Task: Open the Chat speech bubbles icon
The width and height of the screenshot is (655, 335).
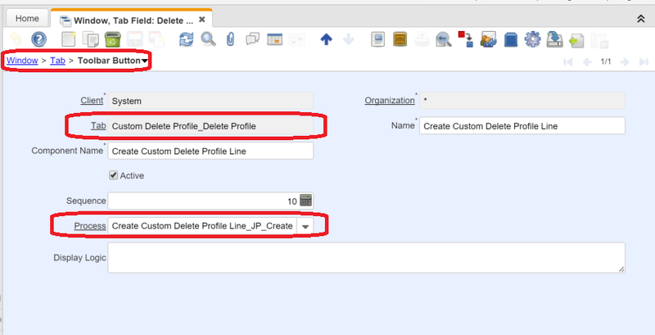Action: tap(253, 39)
